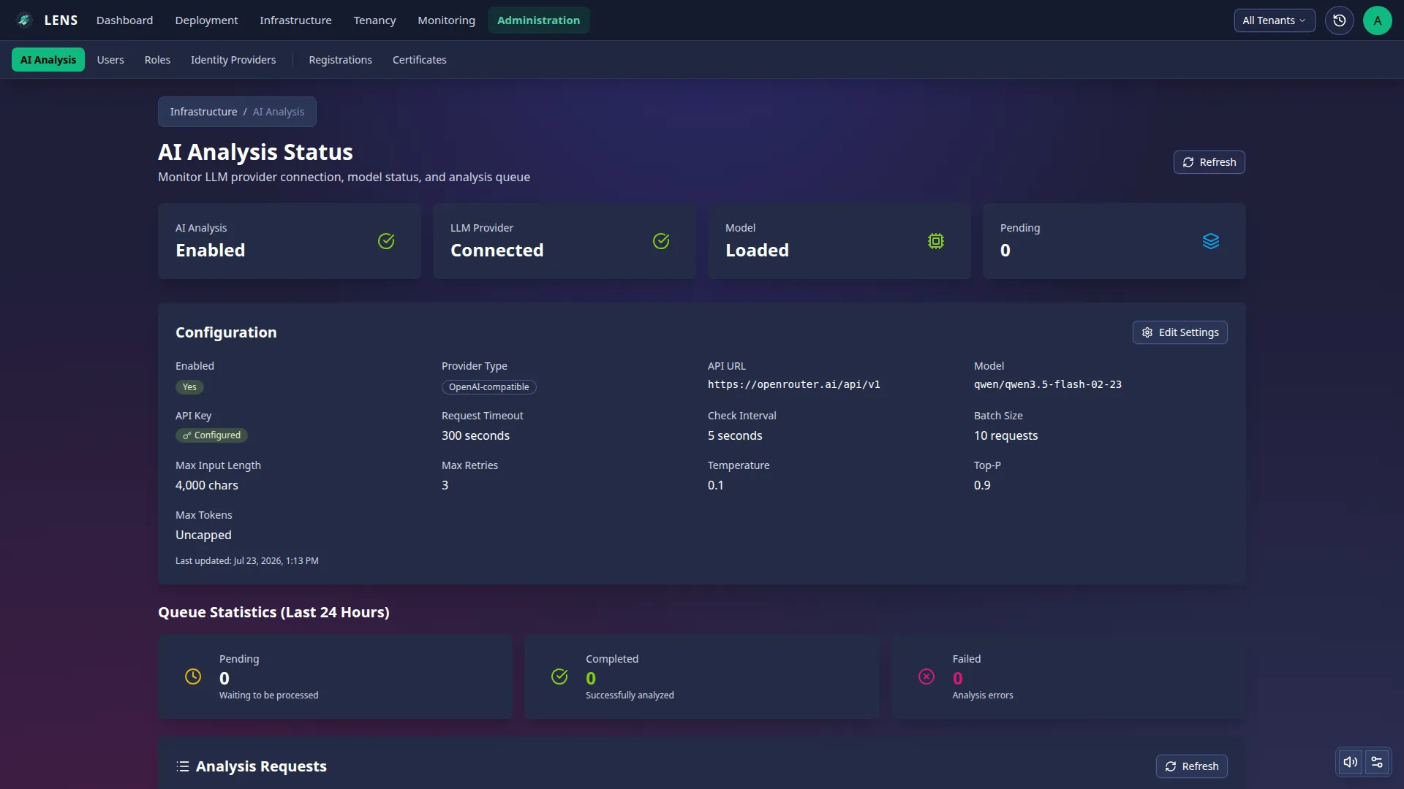Switch to the AI Analysis tab
The image size is (1404, 789).
[48, 60]
